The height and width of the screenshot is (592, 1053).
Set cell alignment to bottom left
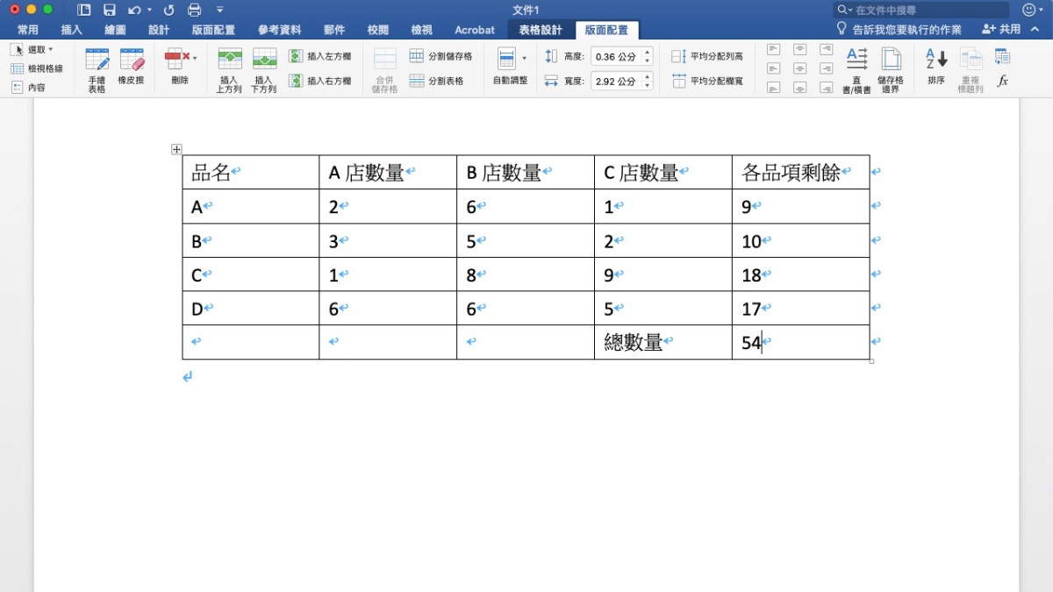[773, 88]
